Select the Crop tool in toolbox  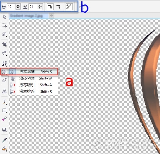pyautogui.click(x=5, y=45)
